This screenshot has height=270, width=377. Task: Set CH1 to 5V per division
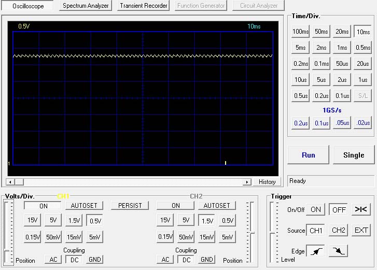coord(53,220)
